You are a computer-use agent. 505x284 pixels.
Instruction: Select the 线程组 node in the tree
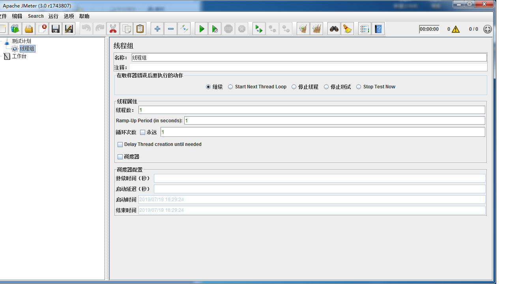[27, 49]
